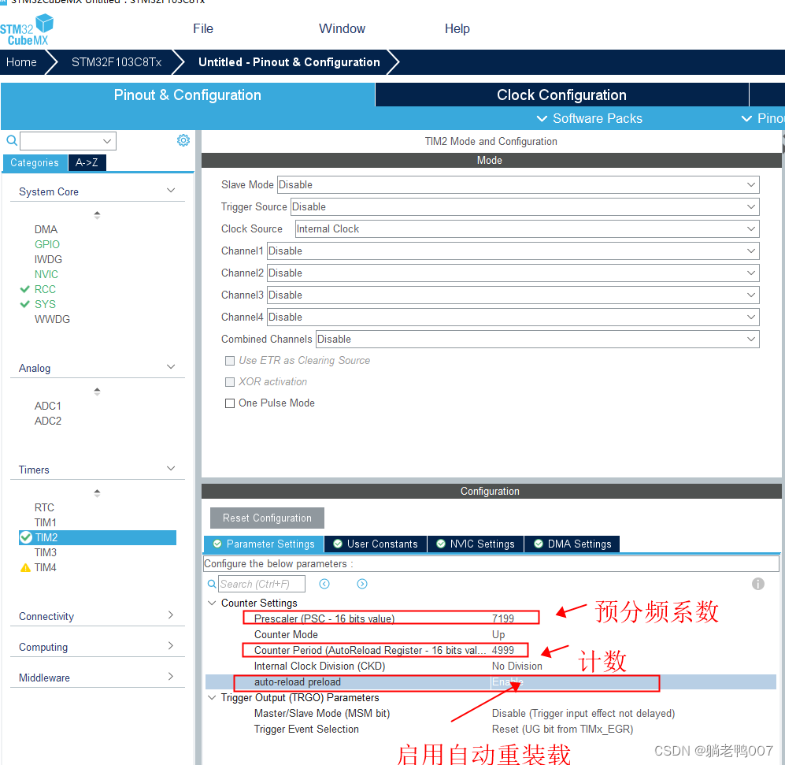Open the Channel2 dropdown
The width and height of the screenshot is (785, 765).
pyautogui.click(x=513, y=273)
